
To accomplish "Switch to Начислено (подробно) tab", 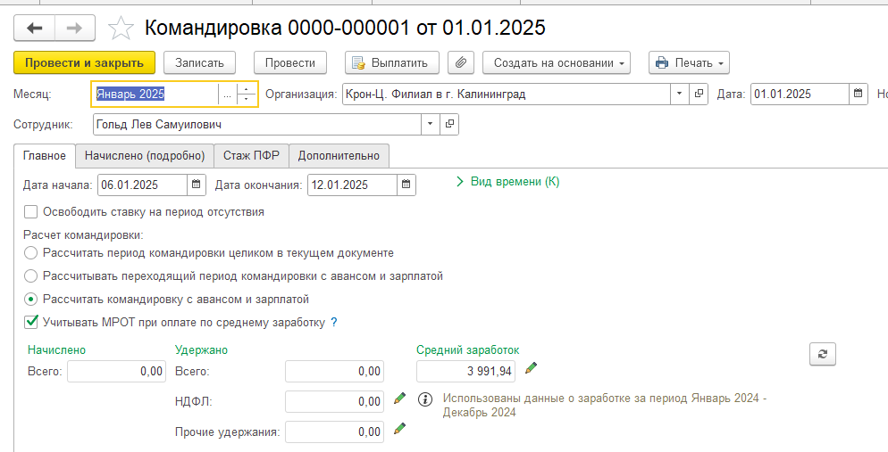I will point(145,156).
